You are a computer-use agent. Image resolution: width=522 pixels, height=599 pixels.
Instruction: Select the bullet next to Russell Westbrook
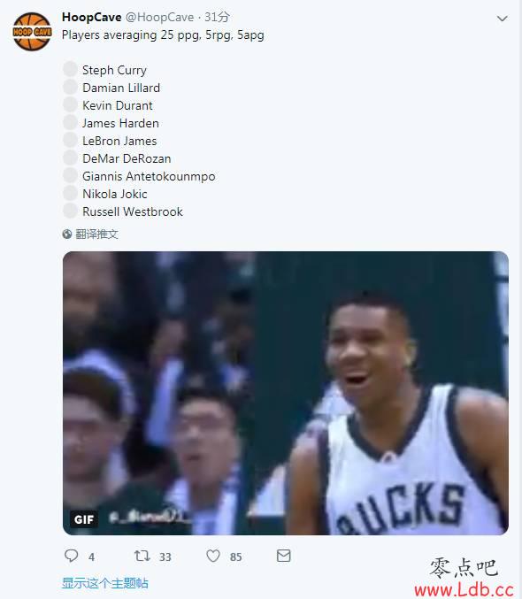click(70, 211)
